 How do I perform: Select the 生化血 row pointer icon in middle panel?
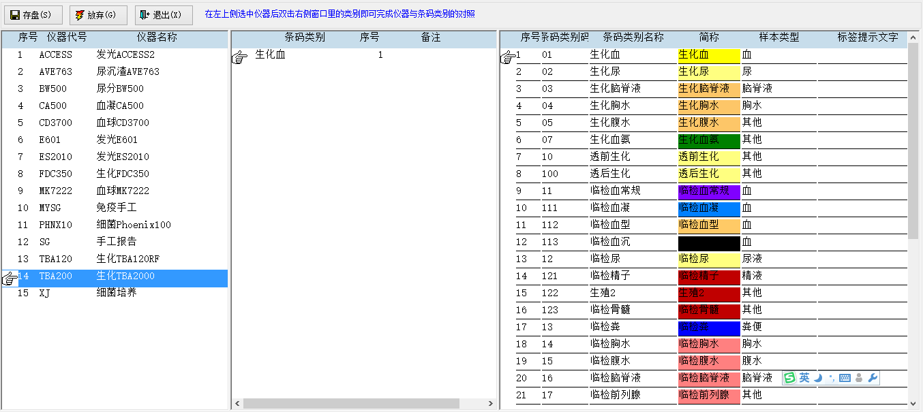(x=239, y=58)
